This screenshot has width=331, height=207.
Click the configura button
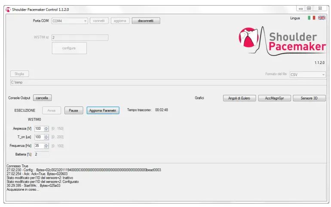point(69,48)
